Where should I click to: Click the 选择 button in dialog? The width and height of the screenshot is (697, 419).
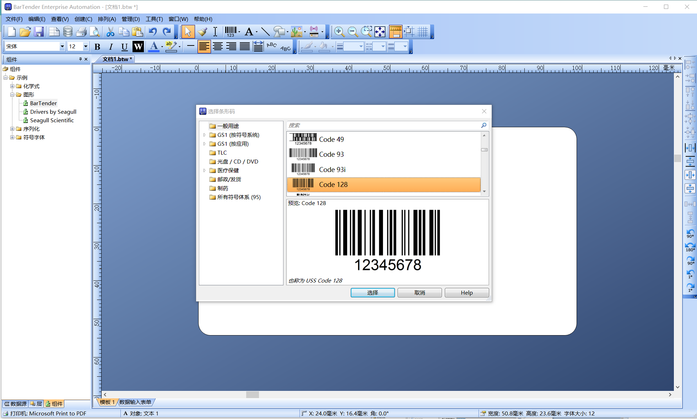[x=372, y=292]
